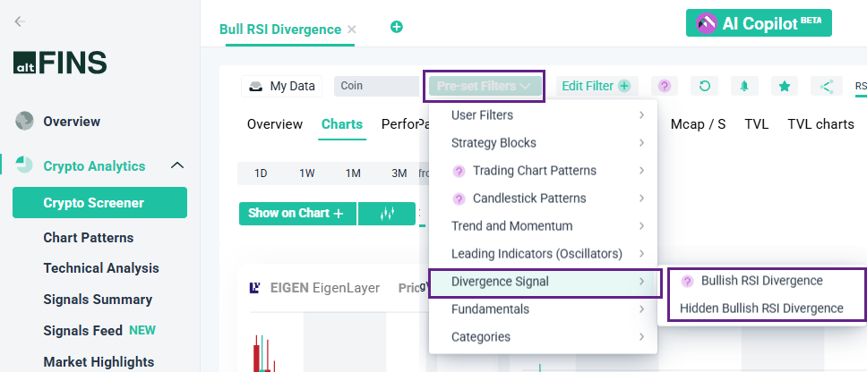Click the favorite star icon
Screen dimensions: 867x372
point(785,86)
